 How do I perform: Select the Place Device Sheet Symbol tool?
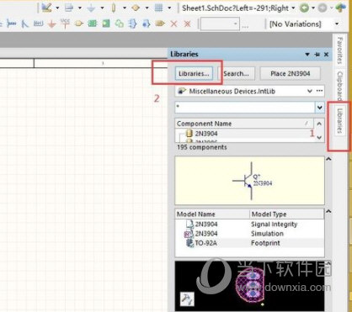coord(120,24)
